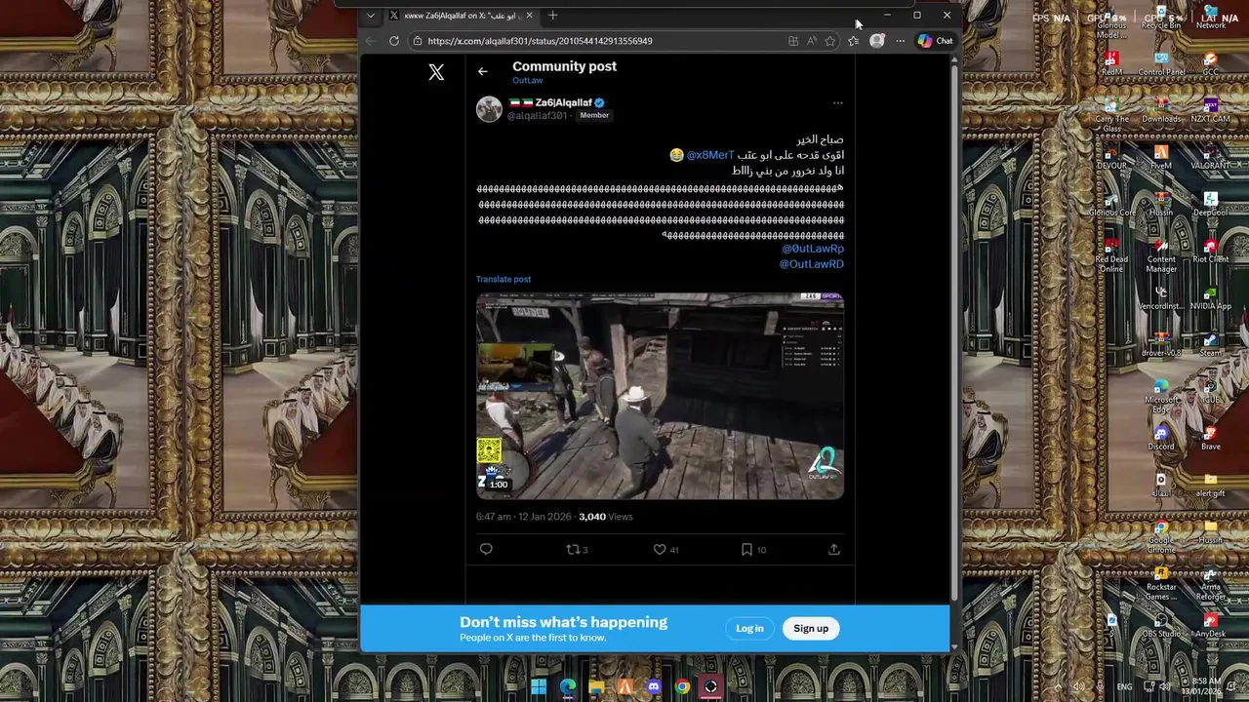Screen dimensions: 1249x702
Task: Open the OutLaw community link
Action: click(527, 80)
